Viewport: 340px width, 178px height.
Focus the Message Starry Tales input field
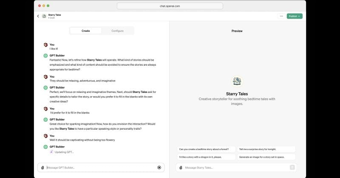pos(236,168)
